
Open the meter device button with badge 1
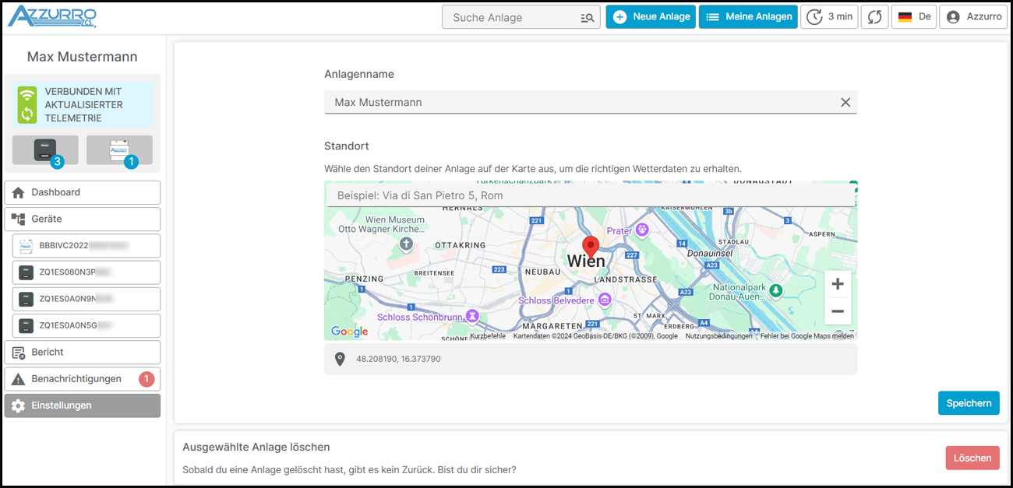[x=119, y=150]
